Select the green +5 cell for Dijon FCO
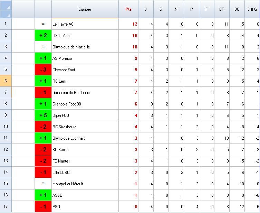 click(43, 115)
